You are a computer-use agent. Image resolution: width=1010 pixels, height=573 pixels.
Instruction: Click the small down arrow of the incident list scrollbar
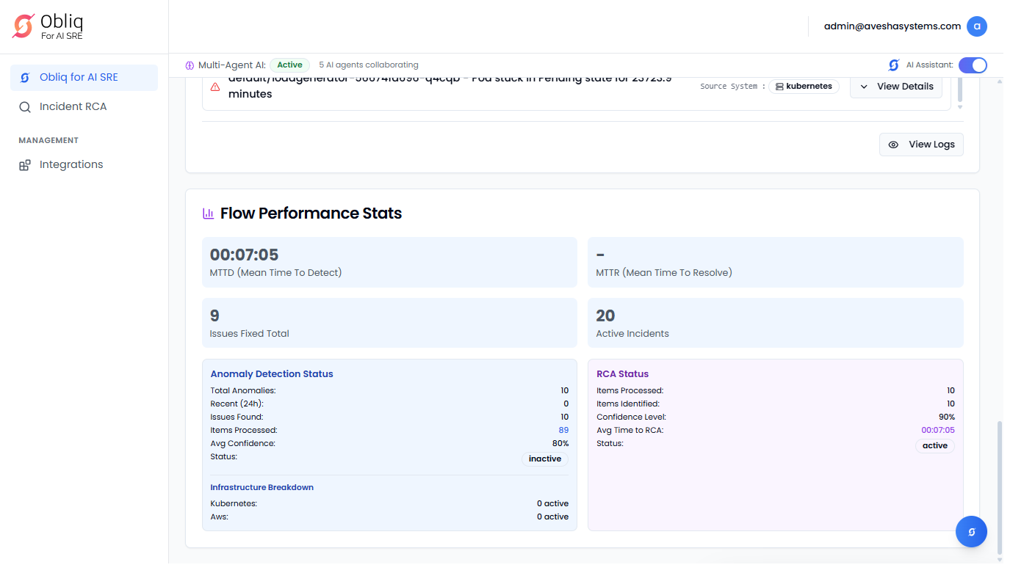point(959,107)
